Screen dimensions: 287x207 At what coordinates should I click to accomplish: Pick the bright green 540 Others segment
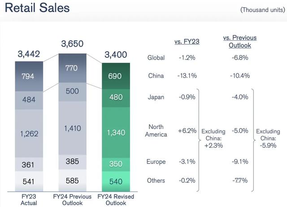pyautogui.click(x=116, y=182)
